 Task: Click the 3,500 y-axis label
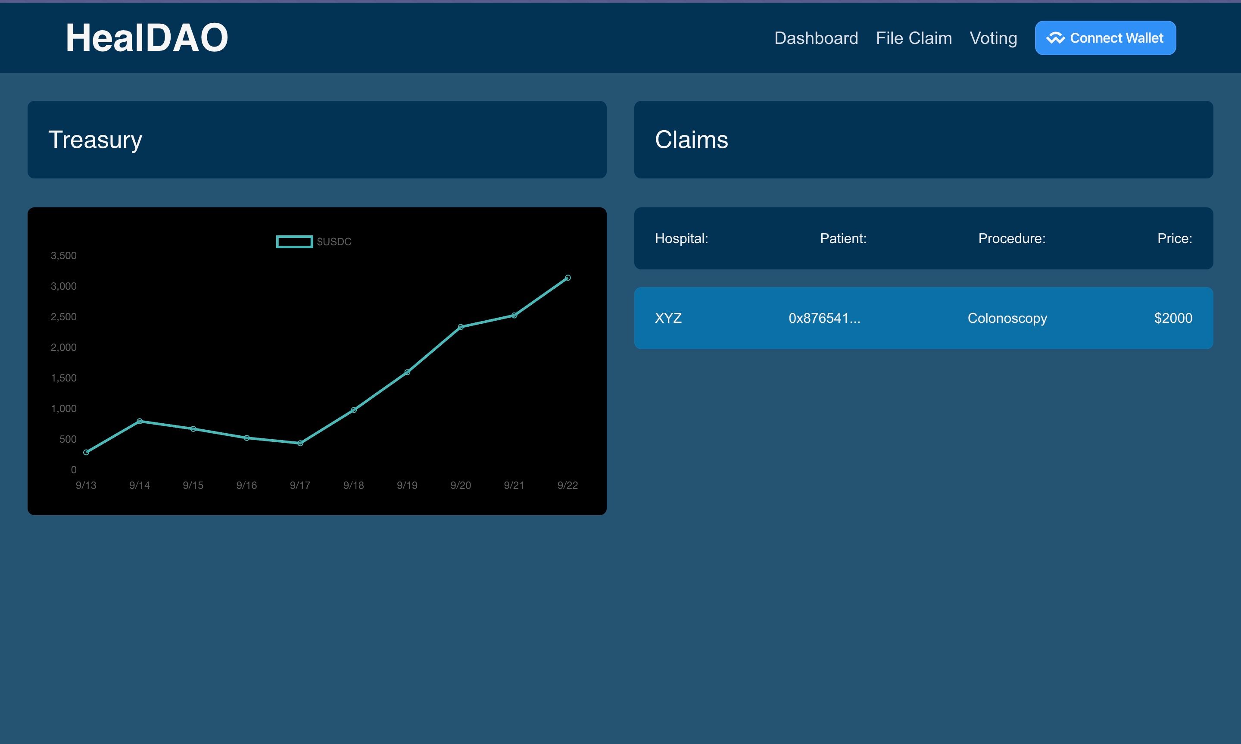point(64,256)
